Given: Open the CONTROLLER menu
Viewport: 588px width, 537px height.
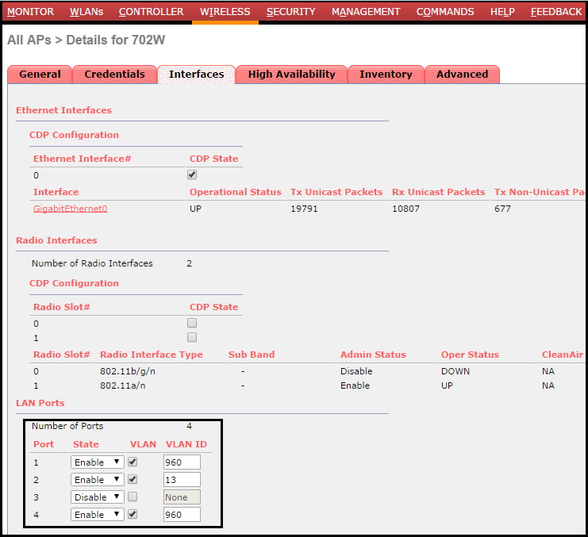Looking at the screenshot, I should [151, 12].
